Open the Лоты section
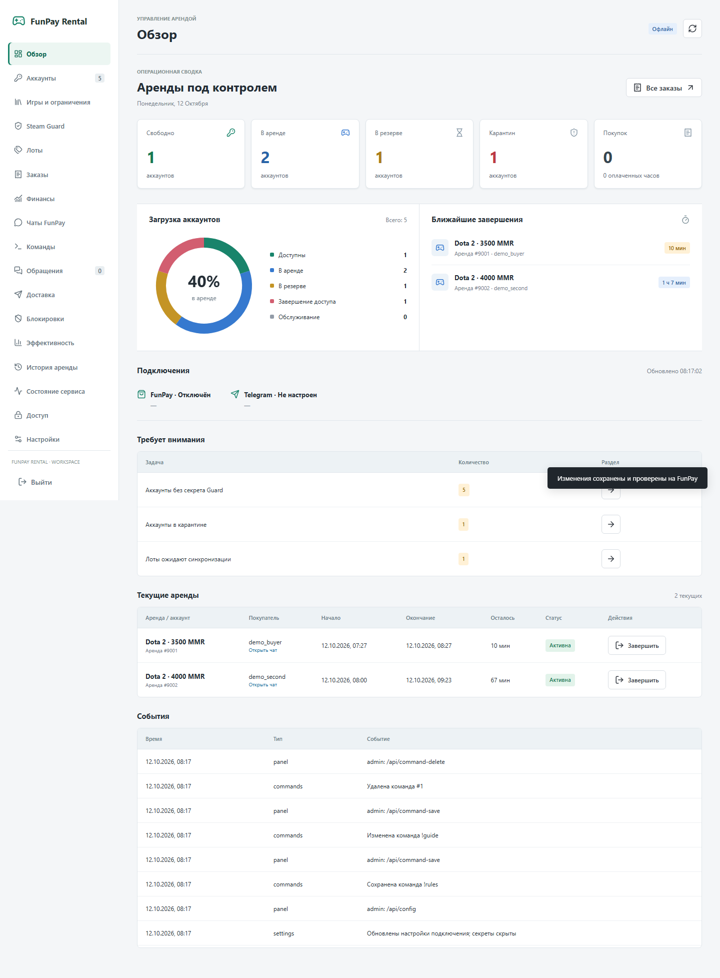Image resolution: width=720 pixels, height=978 pixels. 59,150
